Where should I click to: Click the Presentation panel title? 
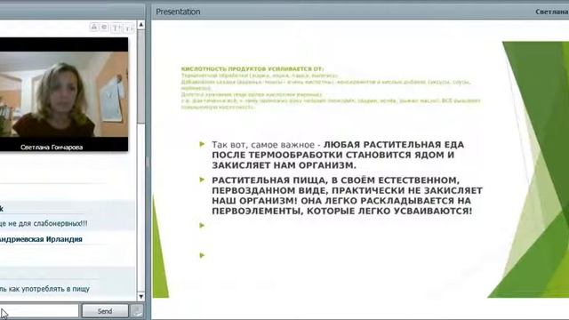pyautogui.click(x=178, y=12)
